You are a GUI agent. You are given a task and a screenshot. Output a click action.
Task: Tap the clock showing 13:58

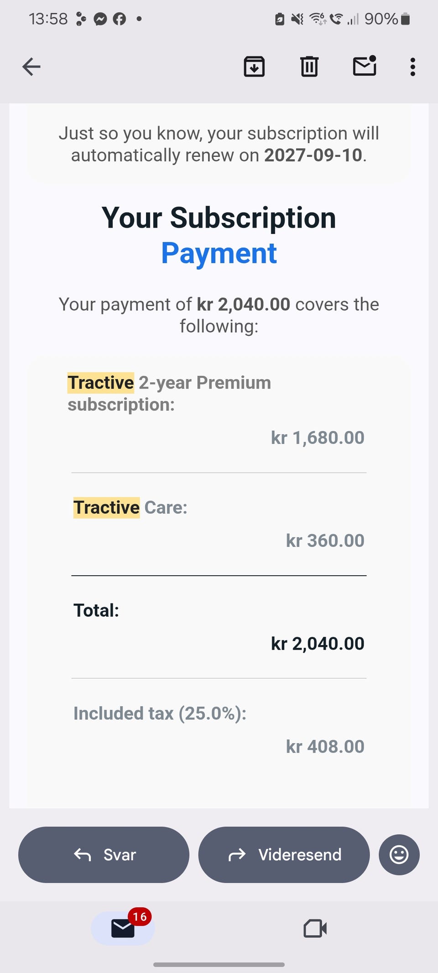click(x=48, y=19)
